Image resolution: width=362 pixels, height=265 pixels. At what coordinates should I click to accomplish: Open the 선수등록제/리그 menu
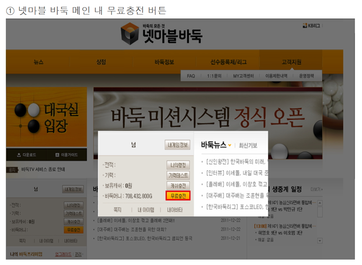229,62
